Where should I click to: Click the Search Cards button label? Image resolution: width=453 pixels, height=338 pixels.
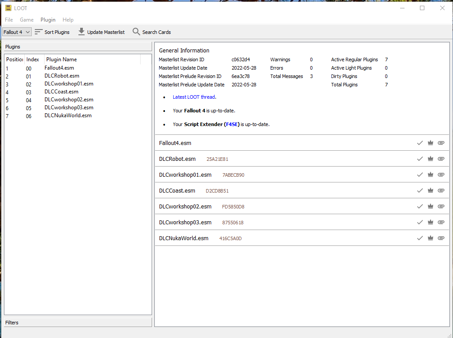156,32
